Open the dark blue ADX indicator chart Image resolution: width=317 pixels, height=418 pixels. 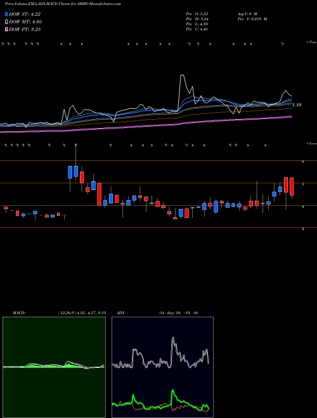click(x=162, y=367)
